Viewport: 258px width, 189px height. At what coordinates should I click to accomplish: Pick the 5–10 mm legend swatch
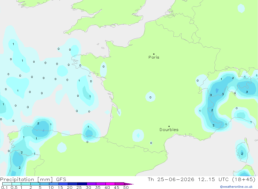(x=45, y=184)
